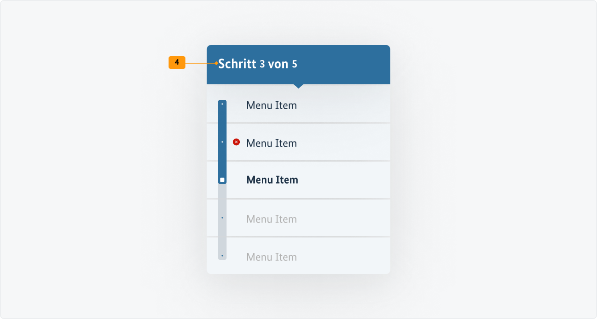Select the first Menu Item entry
Image resolution: width=597 pixels, height=319 pixels.
click(272, 105)
